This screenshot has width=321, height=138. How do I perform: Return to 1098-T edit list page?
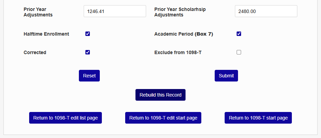65,118
